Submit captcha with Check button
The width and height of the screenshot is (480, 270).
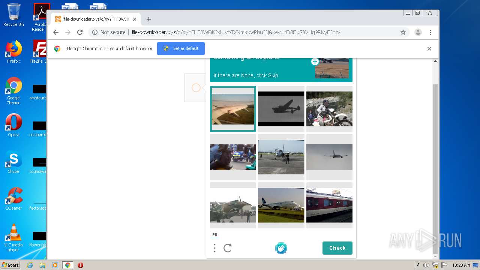pyautogui.click(x=337, y=248)
